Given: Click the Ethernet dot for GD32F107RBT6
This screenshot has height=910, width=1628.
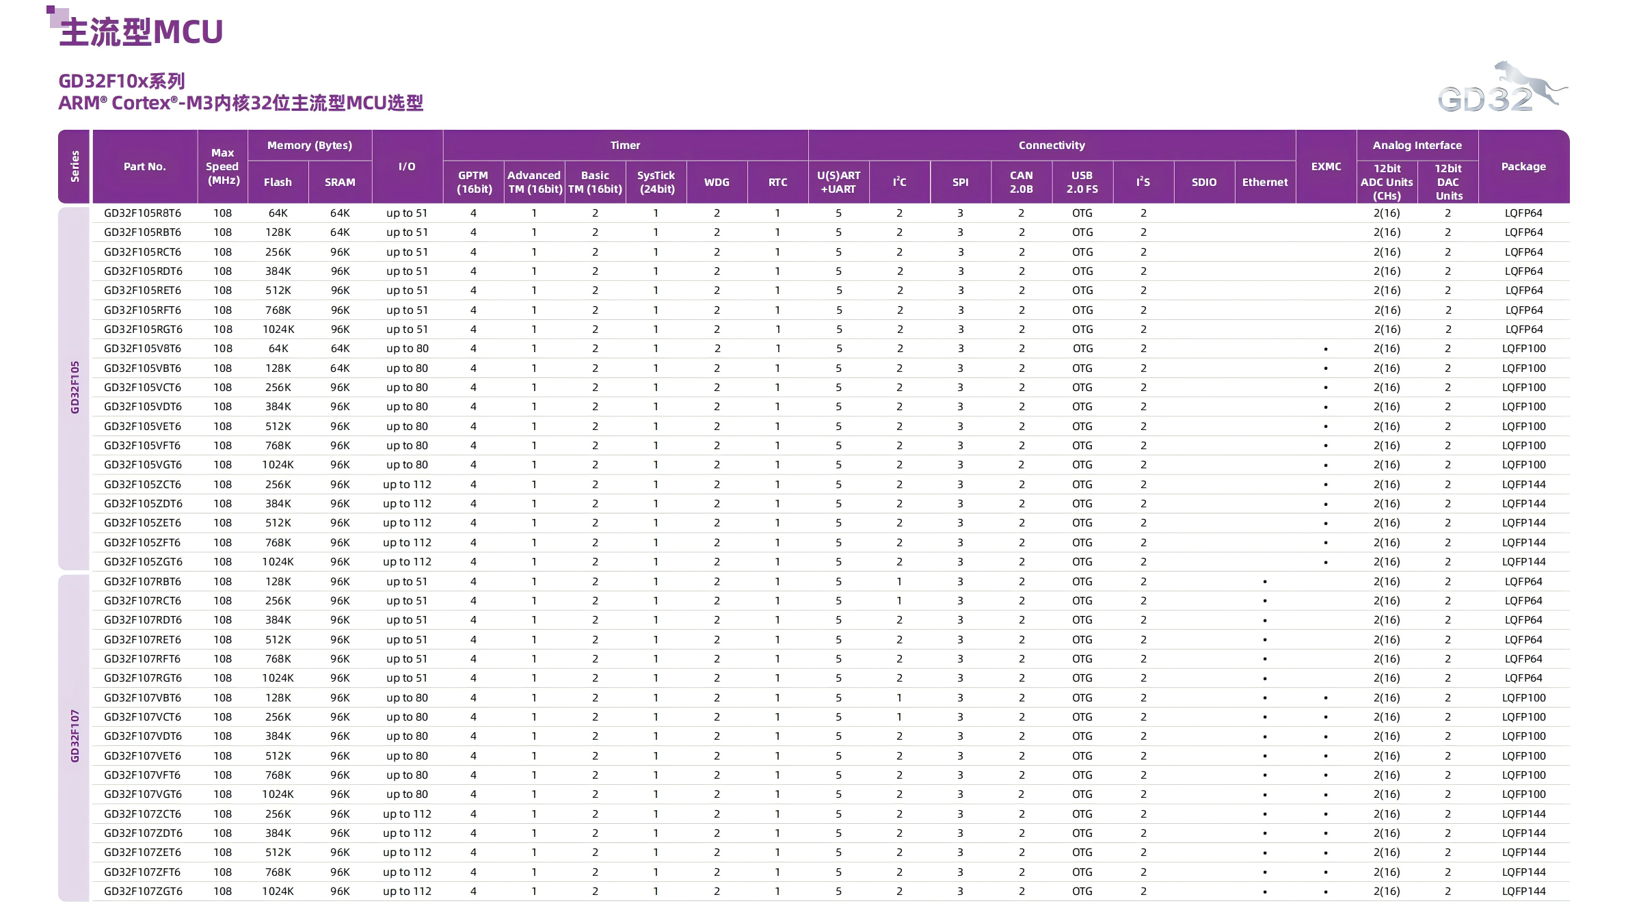Looking at the screenshot, I should coord(1264,582).
